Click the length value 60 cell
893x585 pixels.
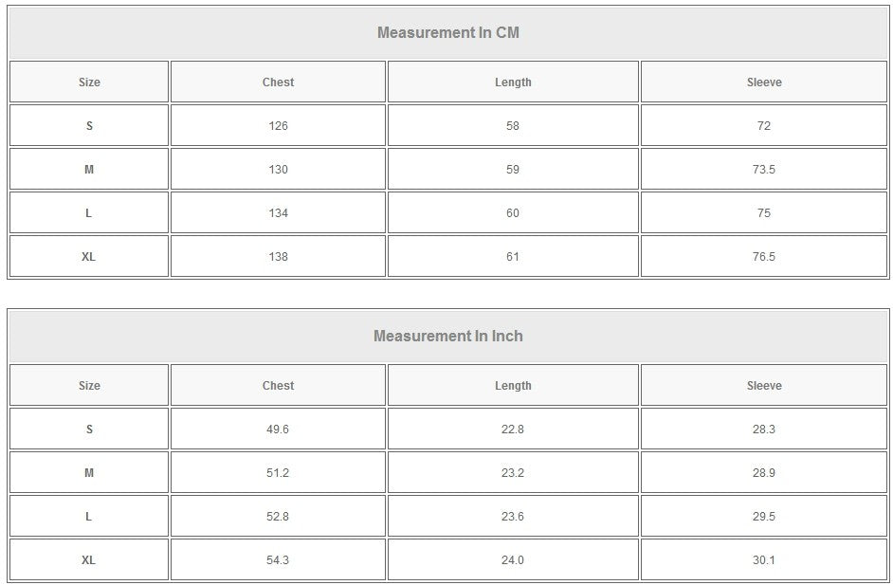(x=513, y=213)
